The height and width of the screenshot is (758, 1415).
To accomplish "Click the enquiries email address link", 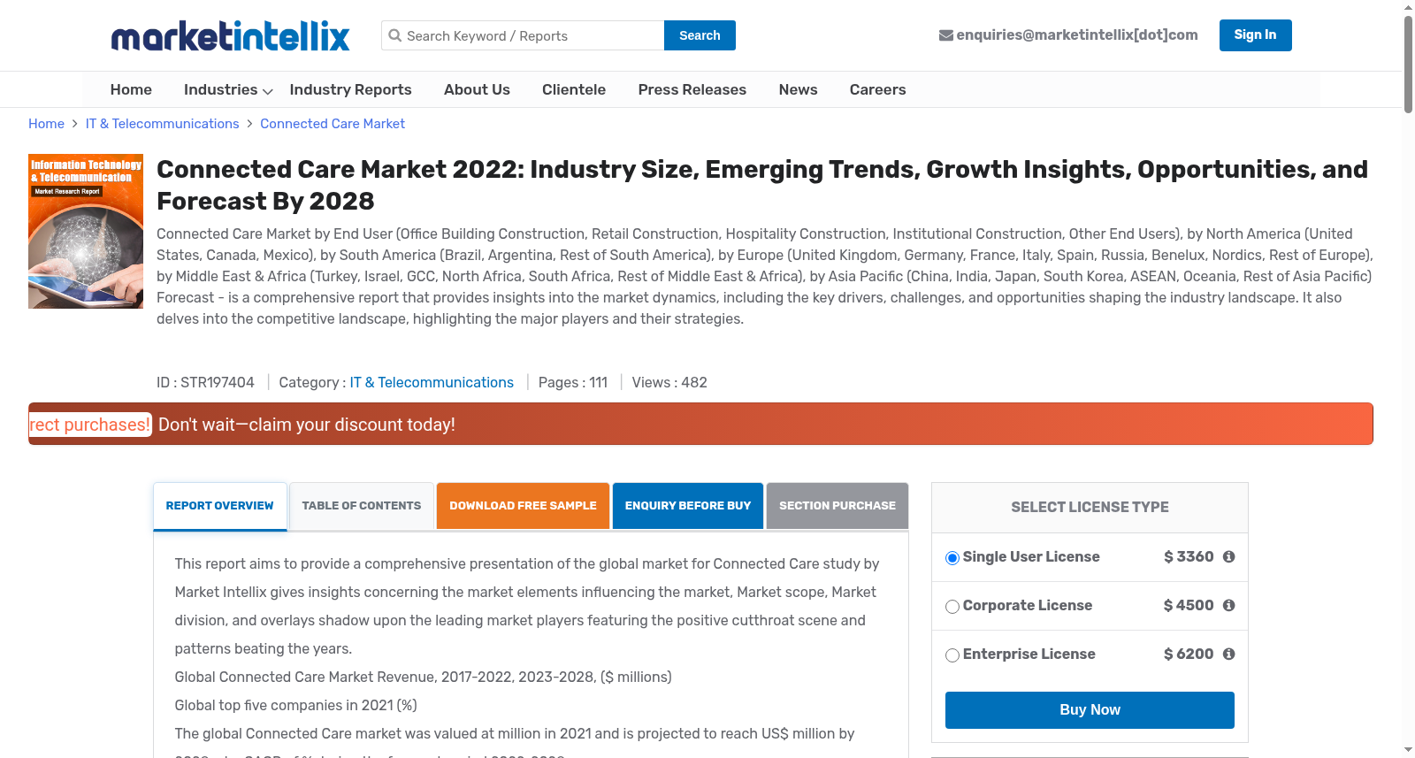I will point(1077,35).
